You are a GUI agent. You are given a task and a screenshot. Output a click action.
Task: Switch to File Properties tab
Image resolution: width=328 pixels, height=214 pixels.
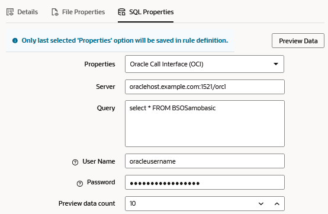coord(78,12)
